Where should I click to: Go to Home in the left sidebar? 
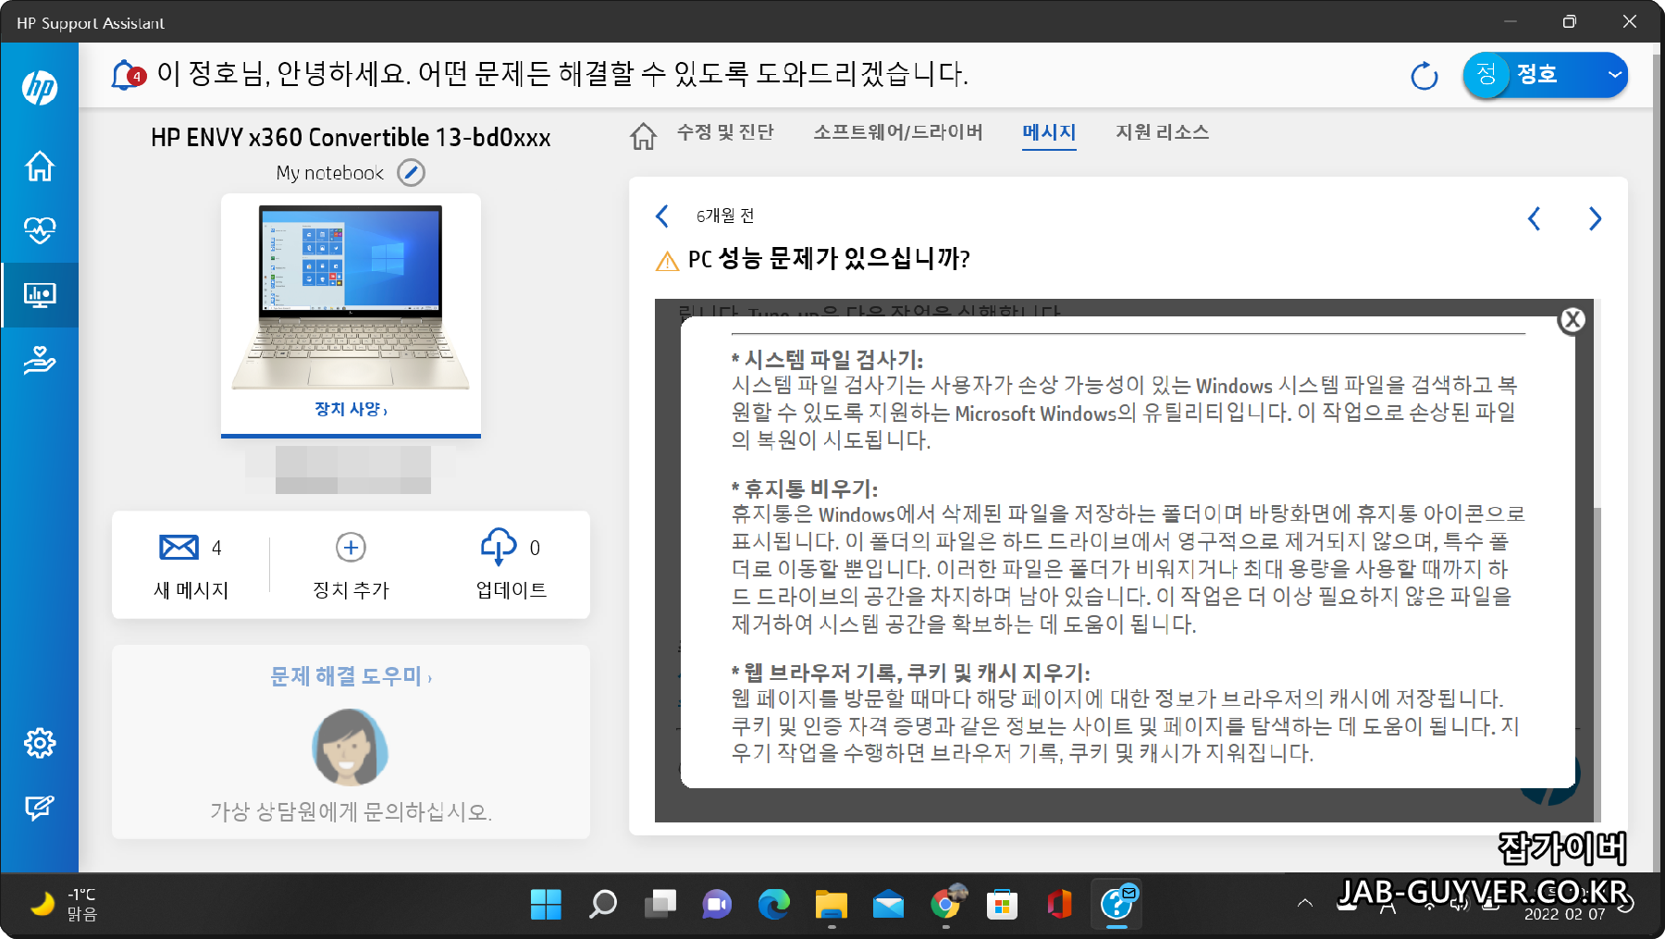(40, 167)
